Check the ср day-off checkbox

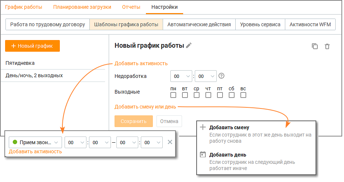pyautogui.click(x=197, y=95)
